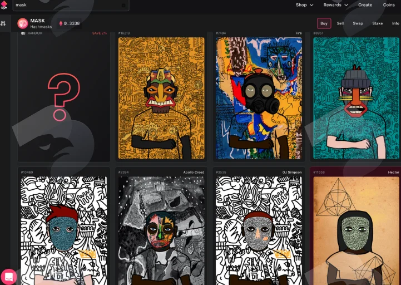Click the "#16219" token ID
Viewport: 401px width, 285px height.
[124, 33]
